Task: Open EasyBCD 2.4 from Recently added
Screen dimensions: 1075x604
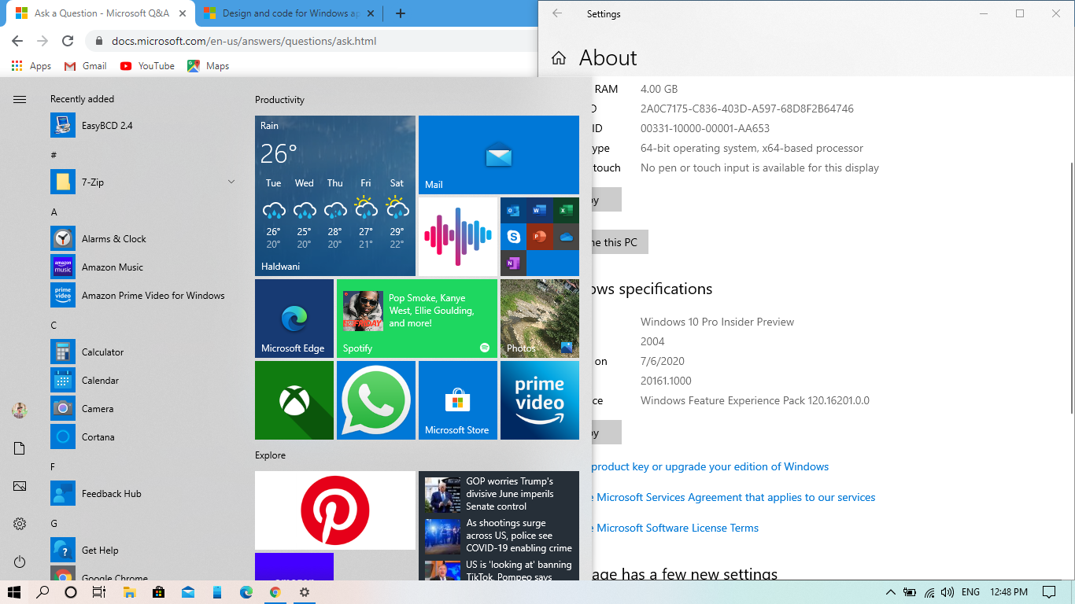Action: [x=143, y=126]
